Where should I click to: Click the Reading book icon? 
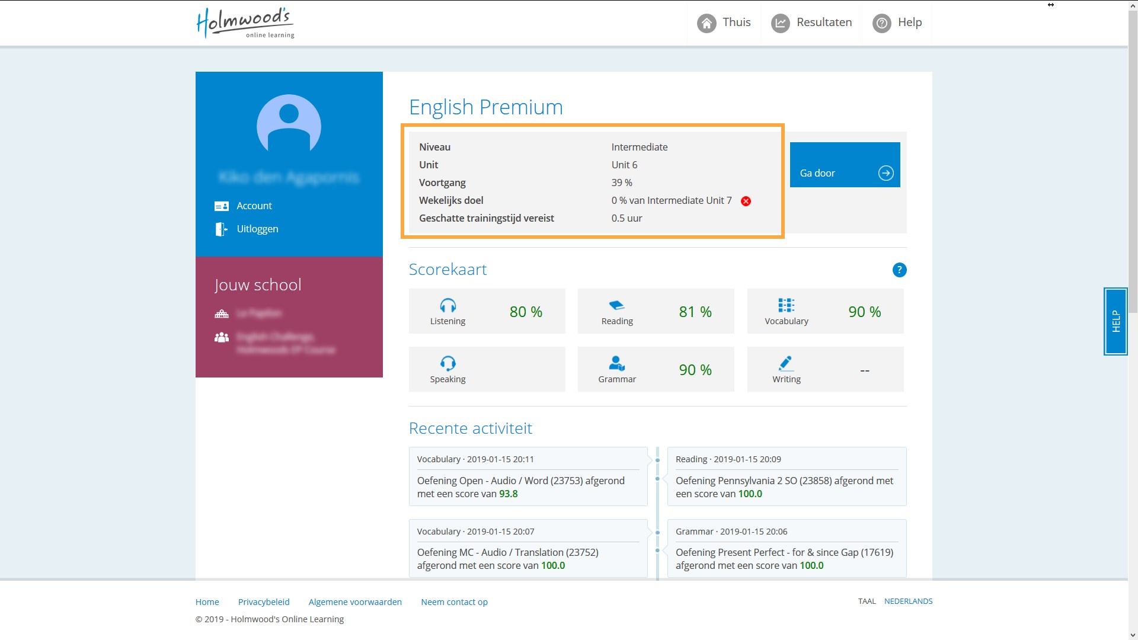617,305
